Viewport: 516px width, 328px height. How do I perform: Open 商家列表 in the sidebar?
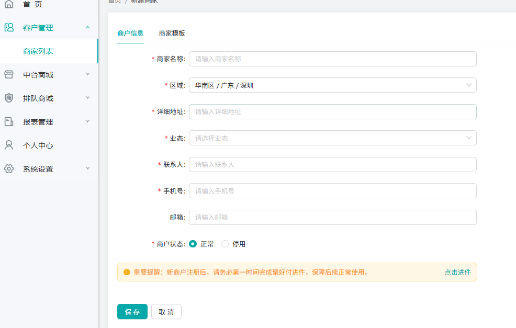(x=38, y=51)
